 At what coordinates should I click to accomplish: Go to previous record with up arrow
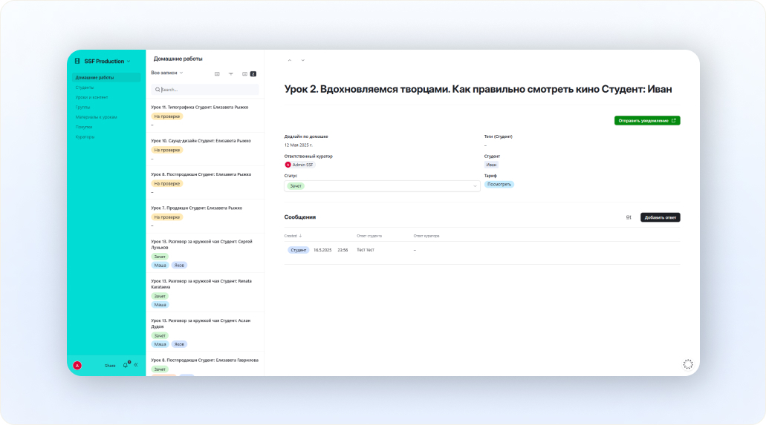[290, 60]
